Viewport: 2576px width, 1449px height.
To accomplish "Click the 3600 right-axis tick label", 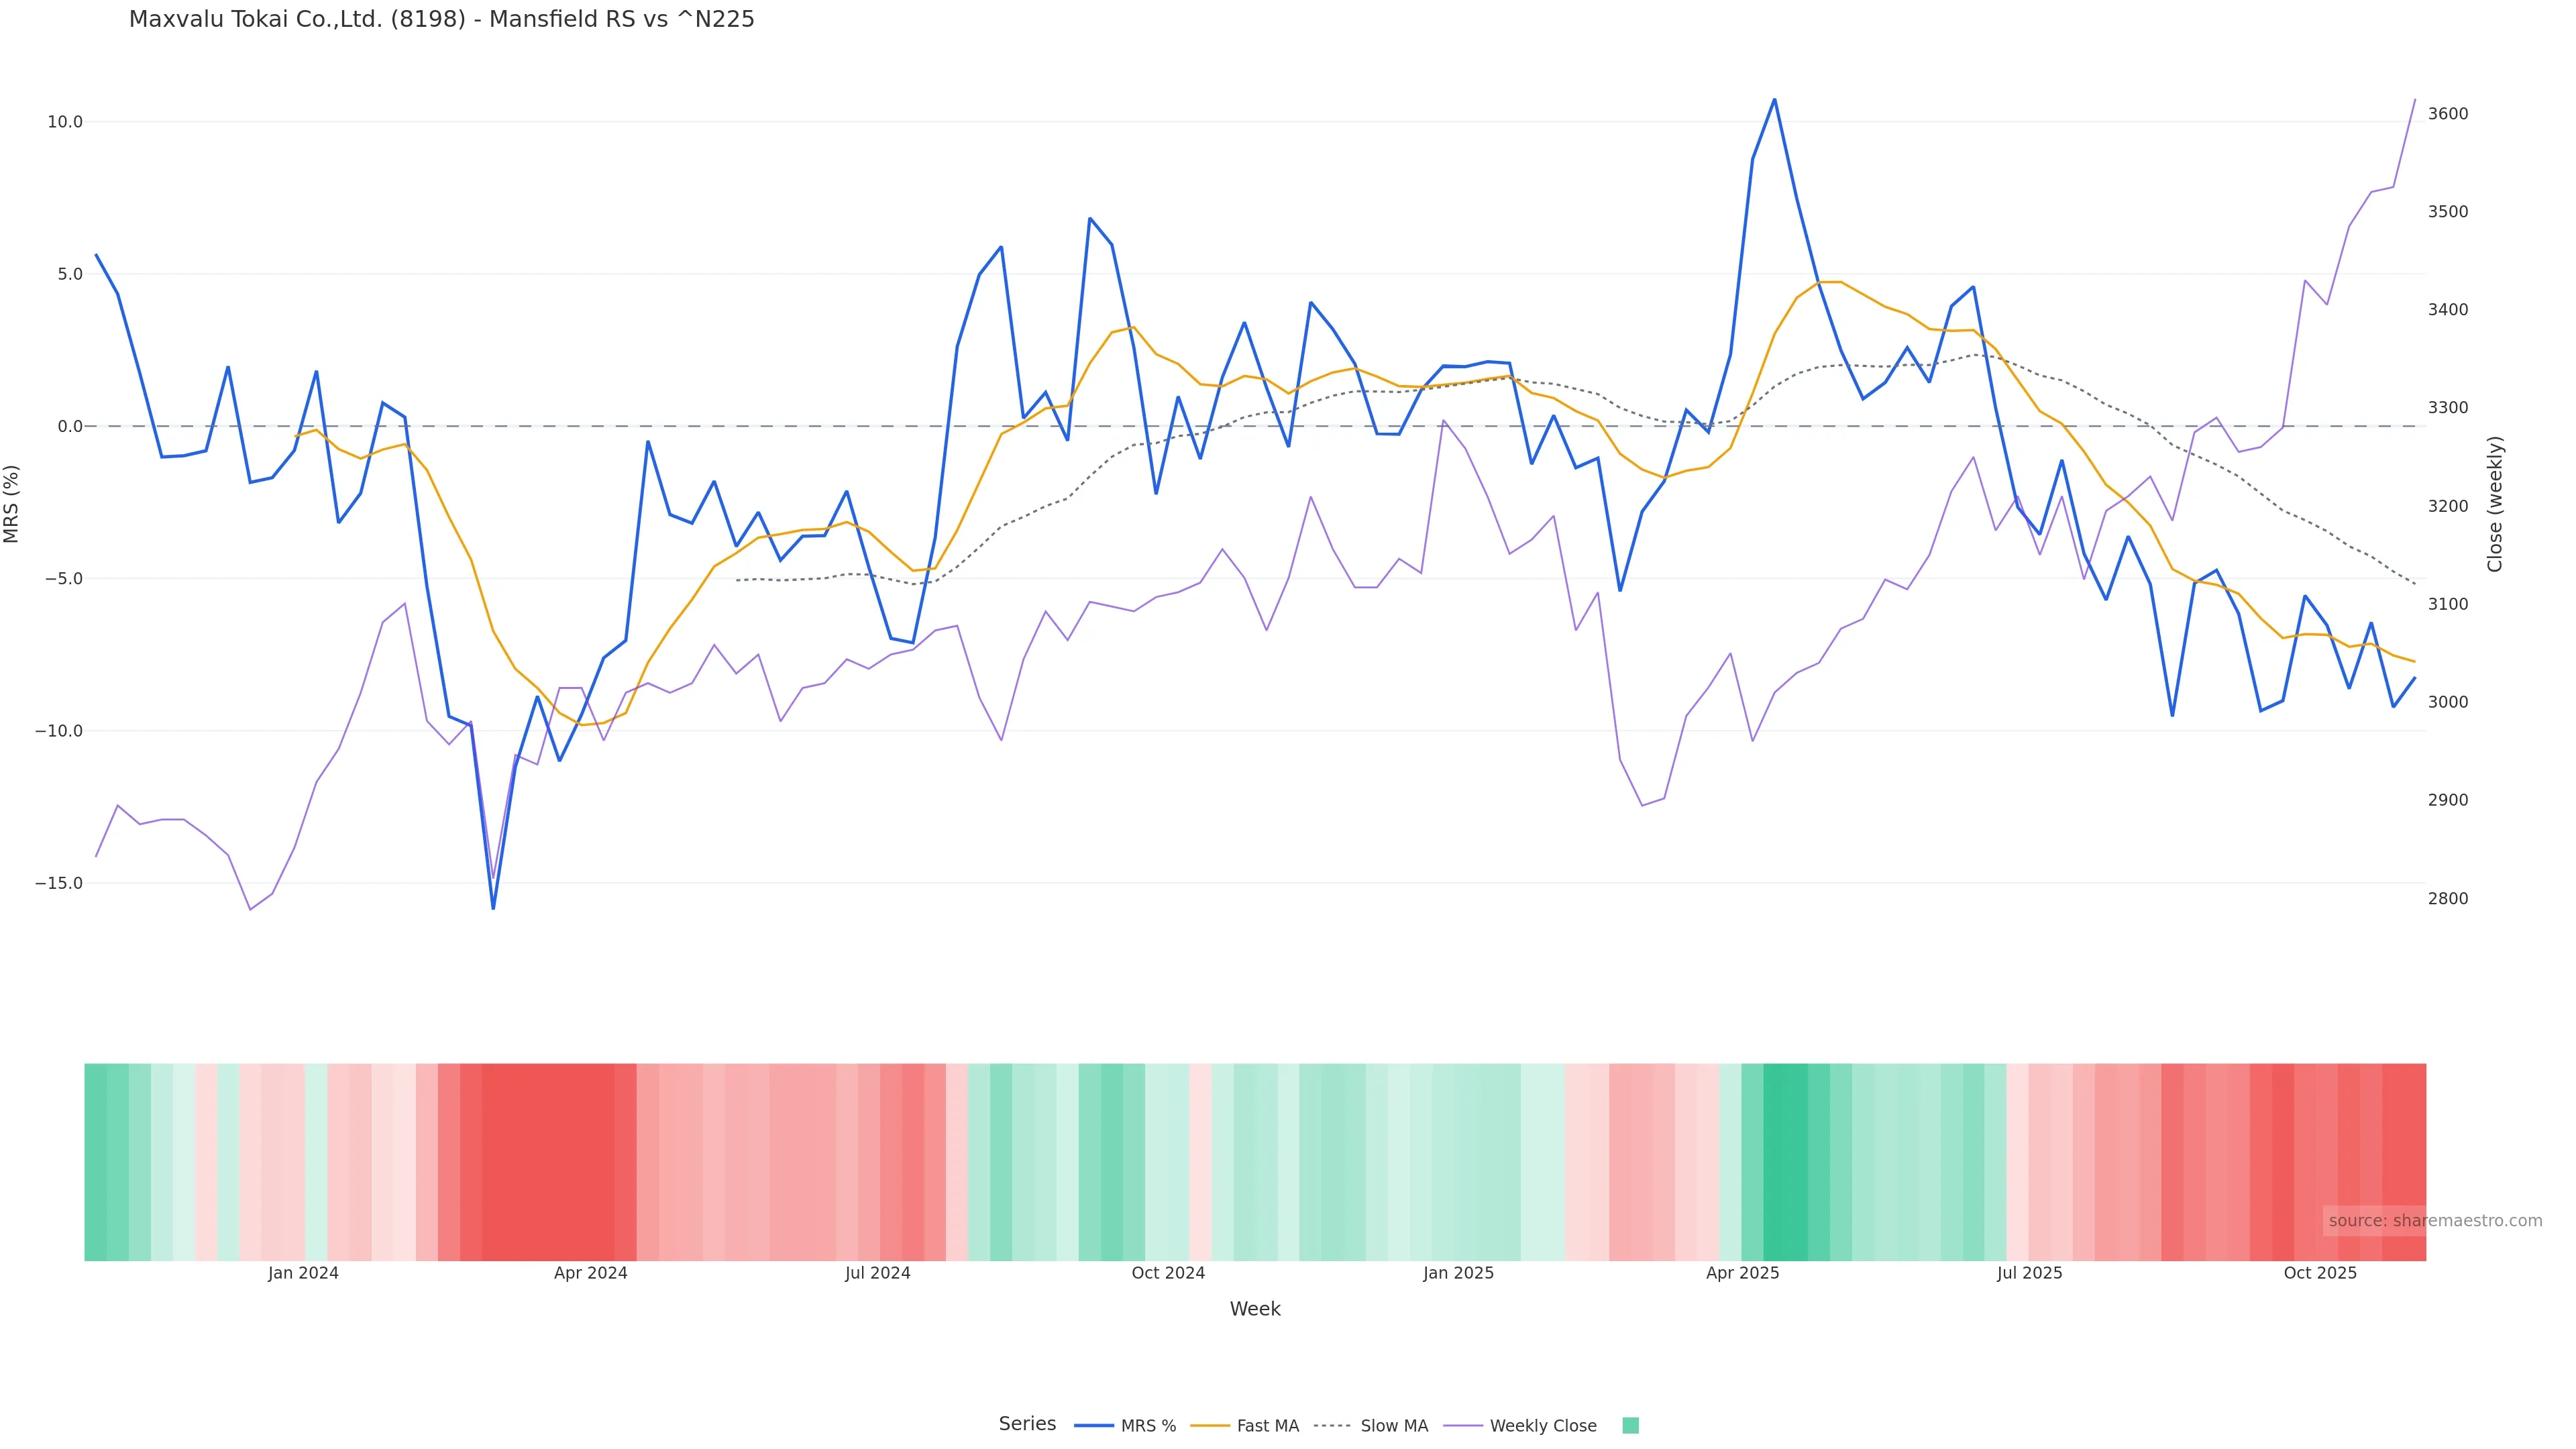I will pos(2447,114).
